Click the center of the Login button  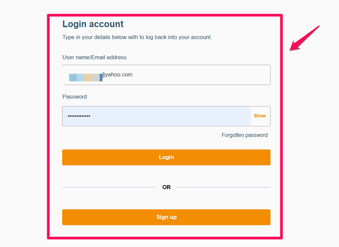point(166,157)
